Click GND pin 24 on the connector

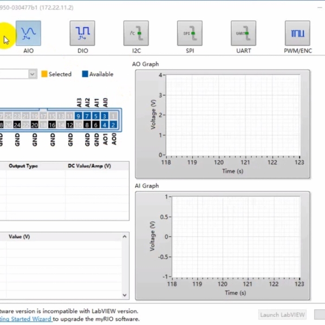coord(17,125)
